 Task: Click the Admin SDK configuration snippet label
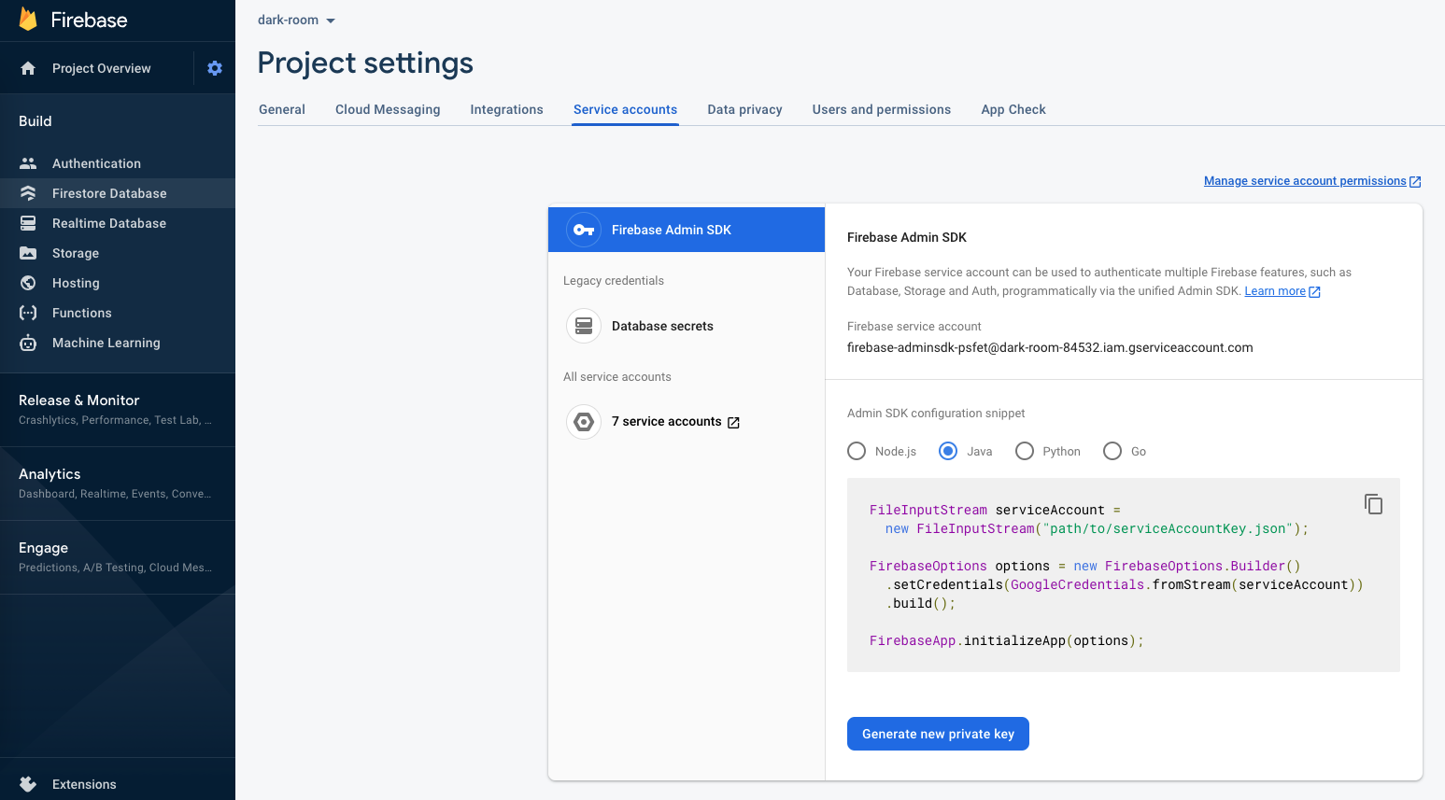936,414
